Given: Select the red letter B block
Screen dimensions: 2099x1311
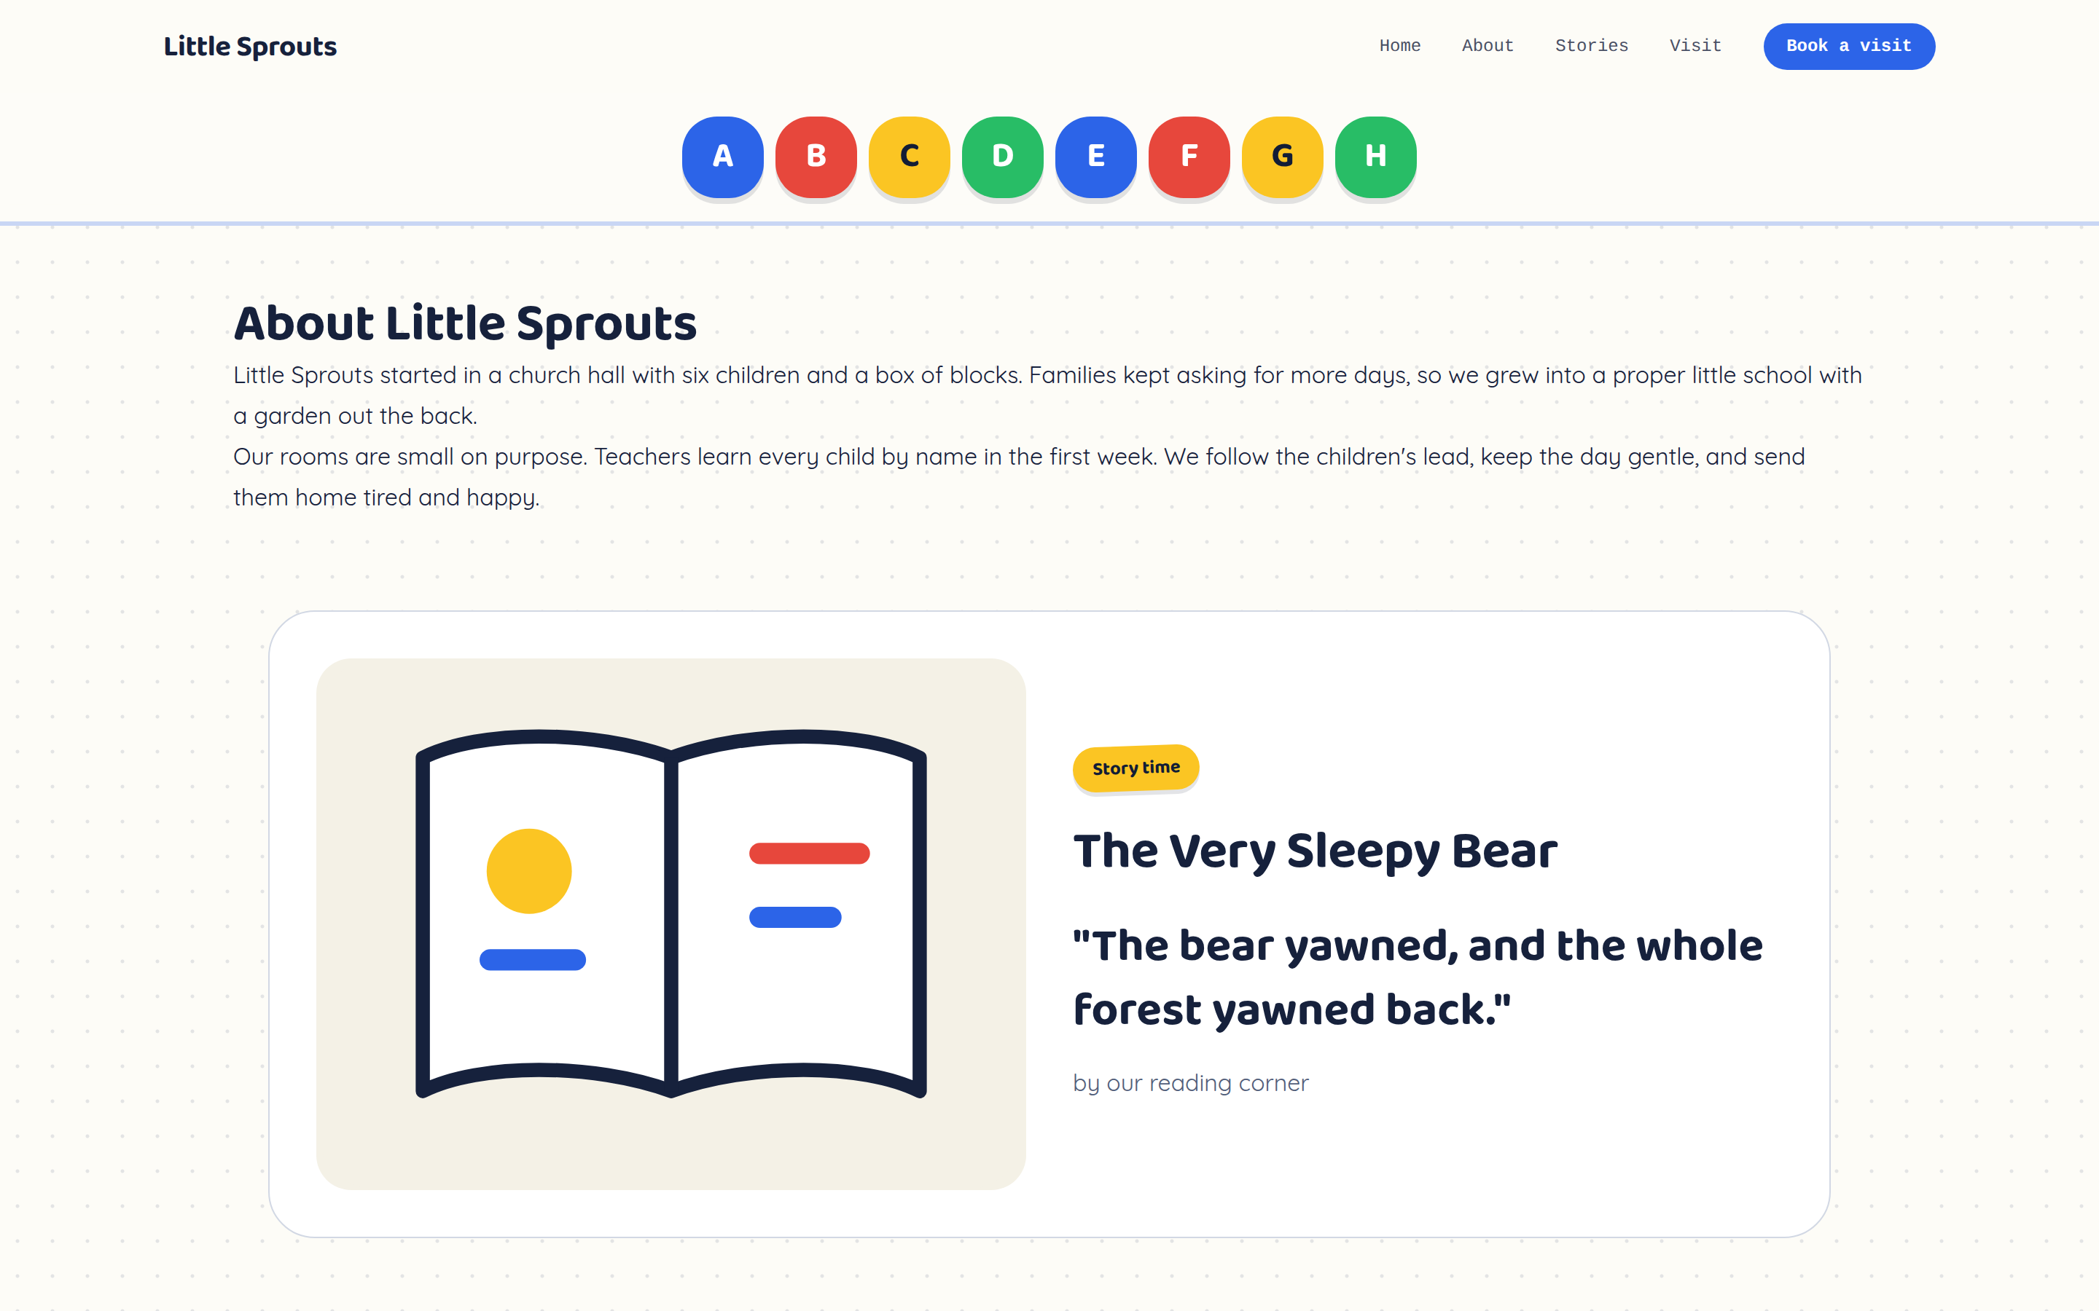Looking at the screenshot, I should (x=816, y=157).
